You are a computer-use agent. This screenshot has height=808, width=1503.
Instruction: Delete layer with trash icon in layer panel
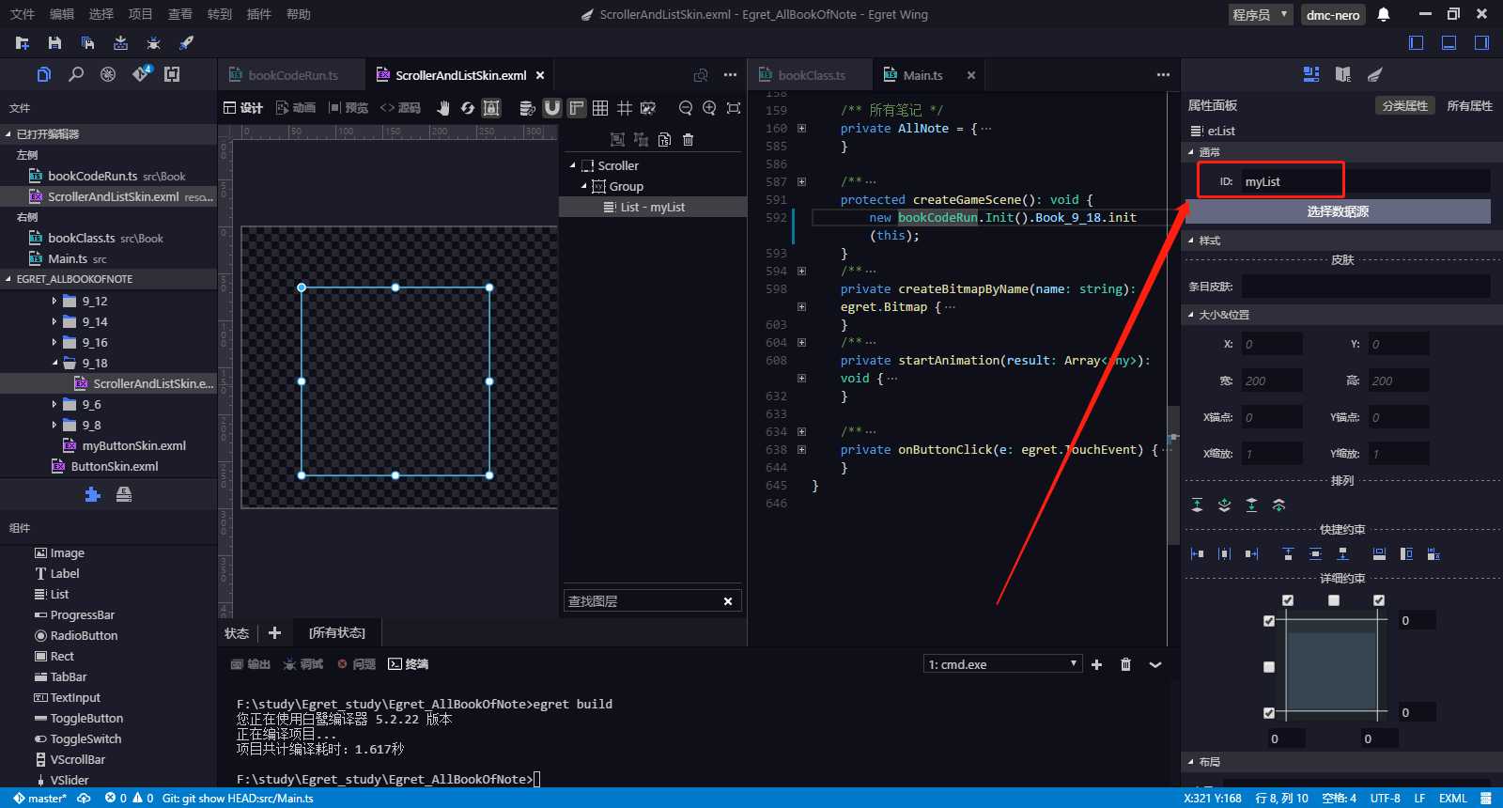pyautogui.click(x=688, y=139)
